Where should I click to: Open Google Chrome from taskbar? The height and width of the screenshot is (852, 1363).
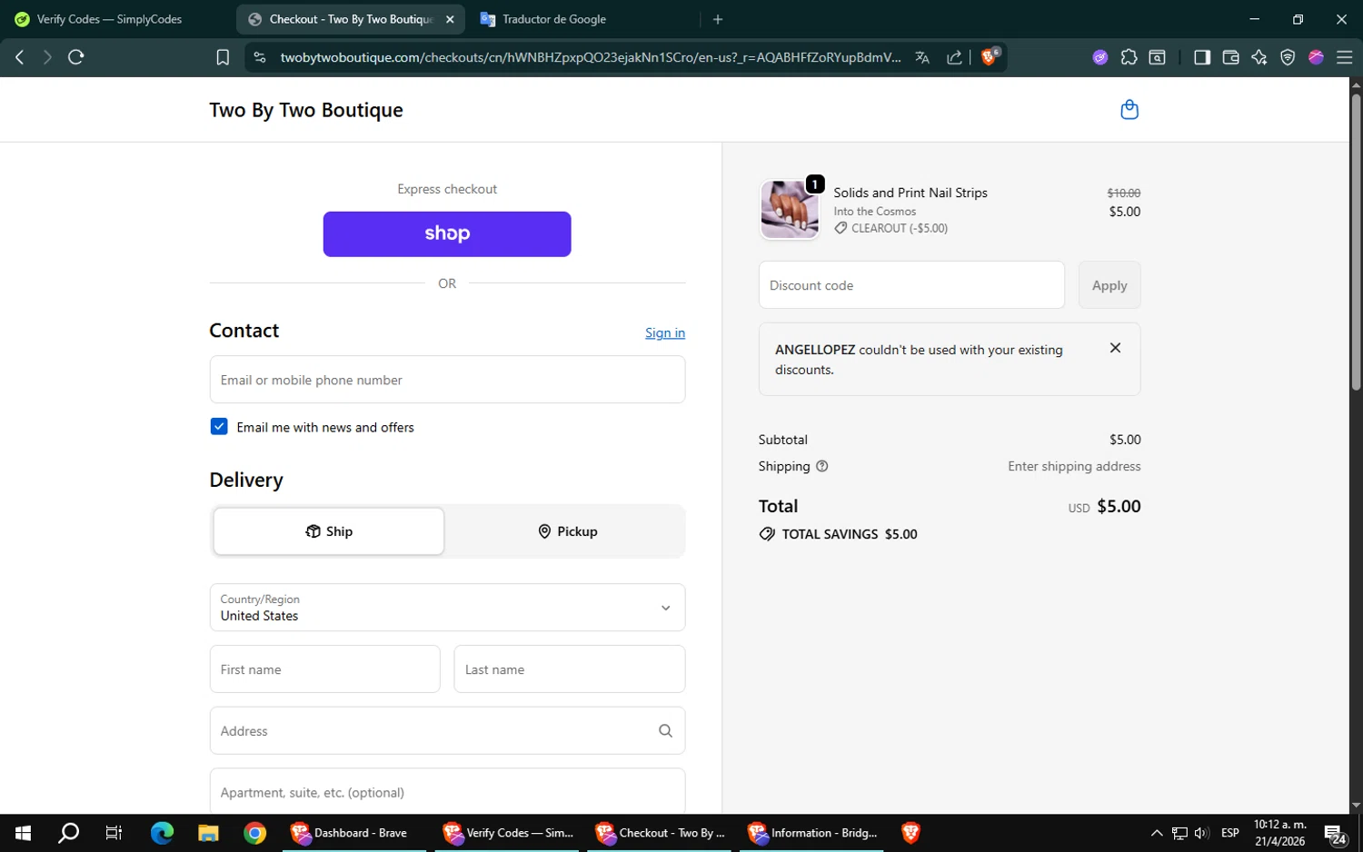pyautogui.click(x=255, y=833)
